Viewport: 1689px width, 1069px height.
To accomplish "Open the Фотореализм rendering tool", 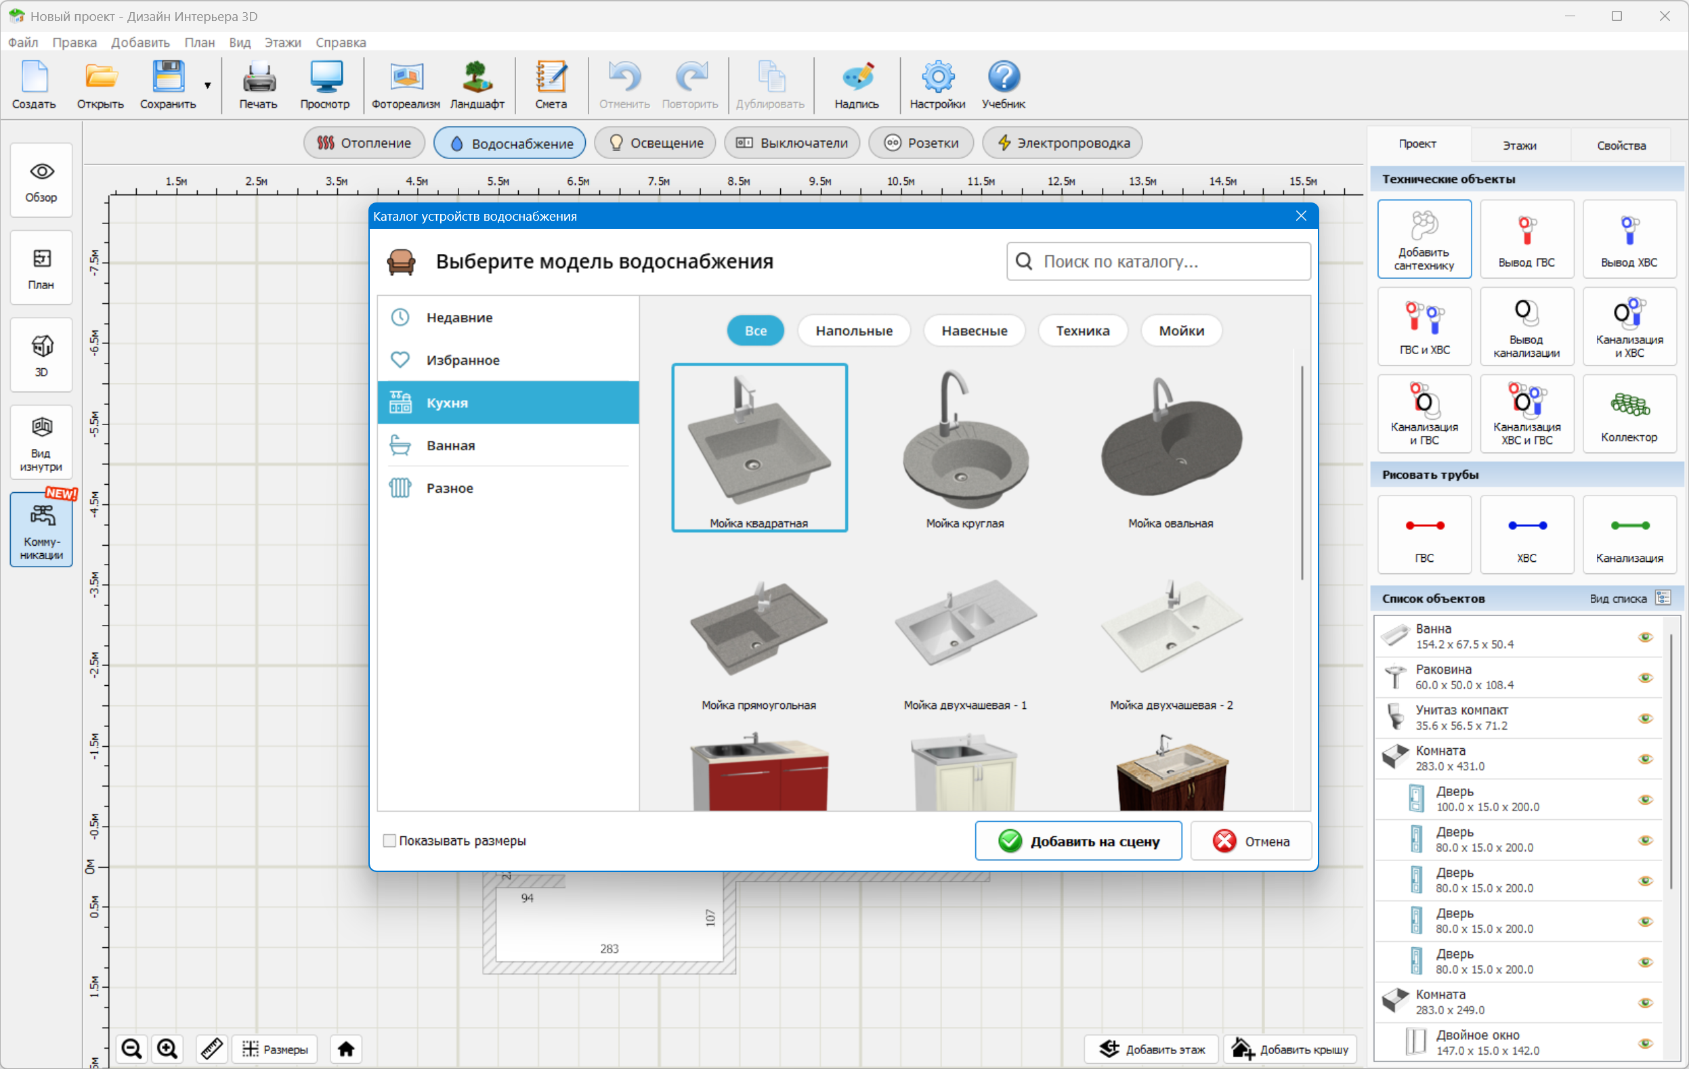I will [406, 84].
